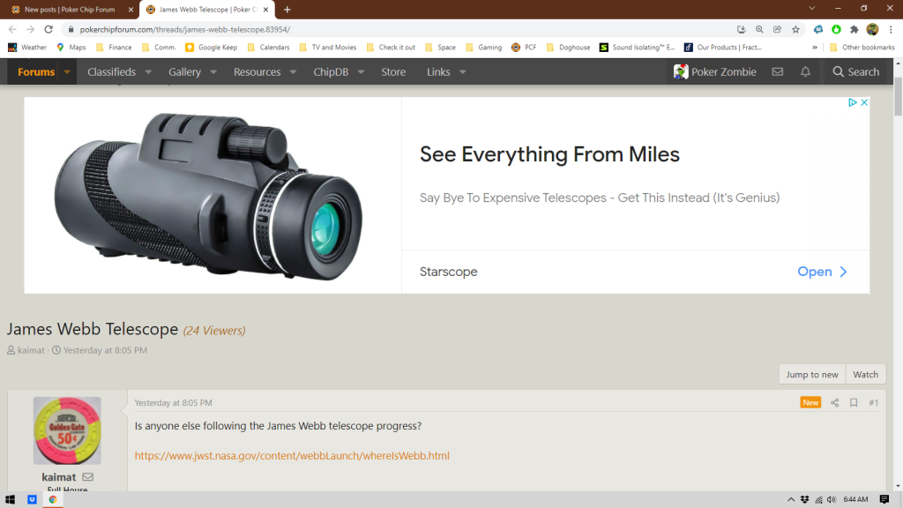Open the PCF bookmark
Screen dimensions: 903x508
click(x=524, y=48)
